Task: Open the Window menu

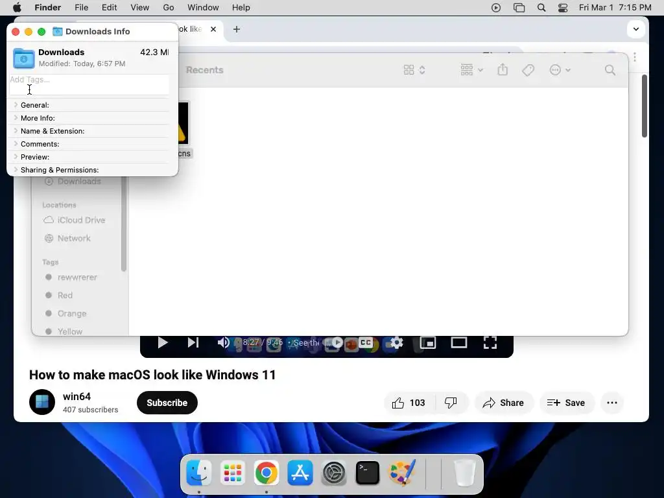Action: (203, 8)
